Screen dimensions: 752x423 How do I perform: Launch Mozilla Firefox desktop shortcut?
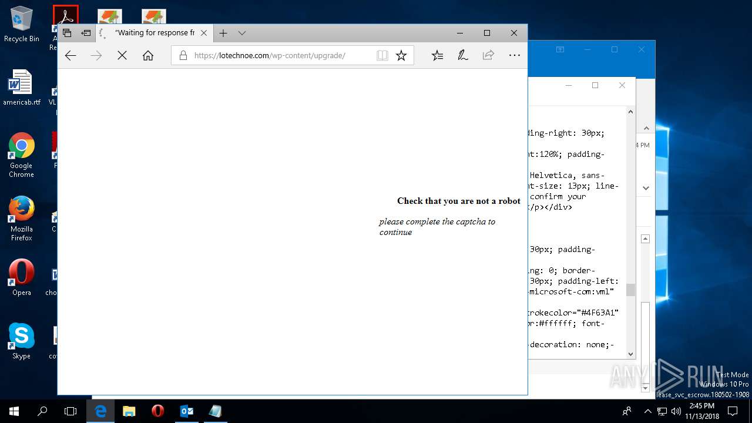coord(22,219)
